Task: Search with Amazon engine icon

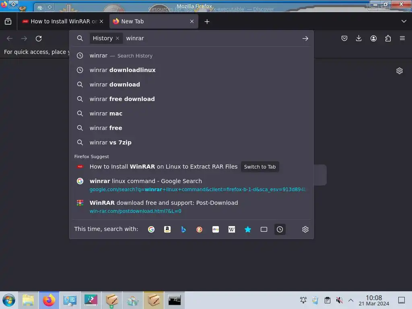Action: (167, 229)
